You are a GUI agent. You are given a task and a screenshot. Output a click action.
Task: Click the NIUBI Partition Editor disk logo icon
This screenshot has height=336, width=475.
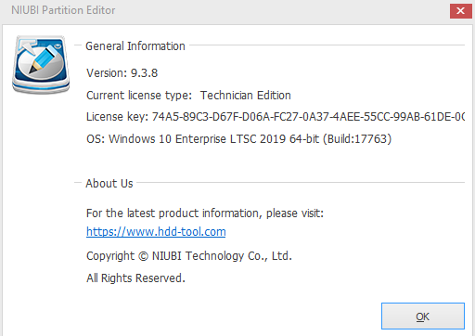(x=41, y=64)
